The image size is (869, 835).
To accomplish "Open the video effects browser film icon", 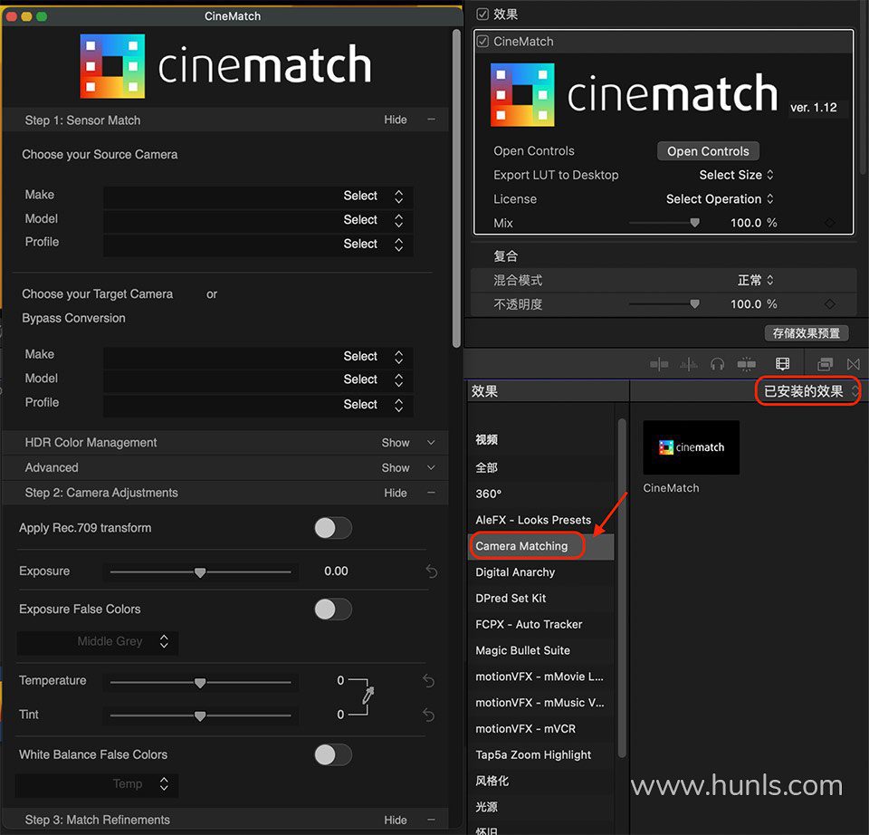I will (782, 364).
